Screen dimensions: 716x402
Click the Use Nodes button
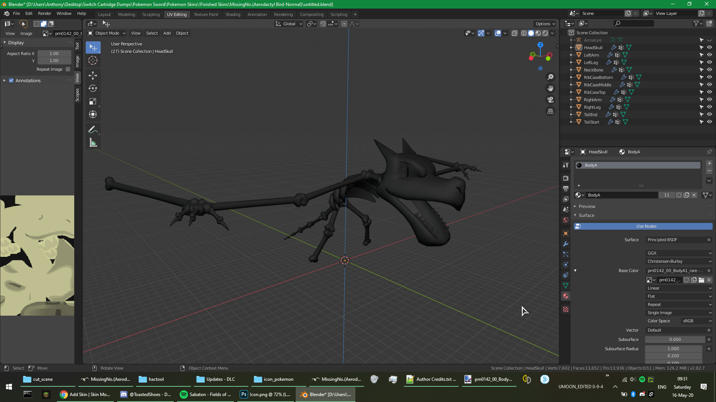[646, 226]
